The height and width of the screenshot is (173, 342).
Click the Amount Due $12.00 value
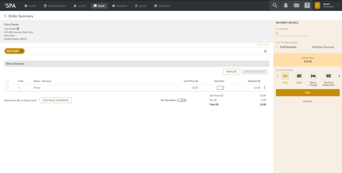click(307, 62)
